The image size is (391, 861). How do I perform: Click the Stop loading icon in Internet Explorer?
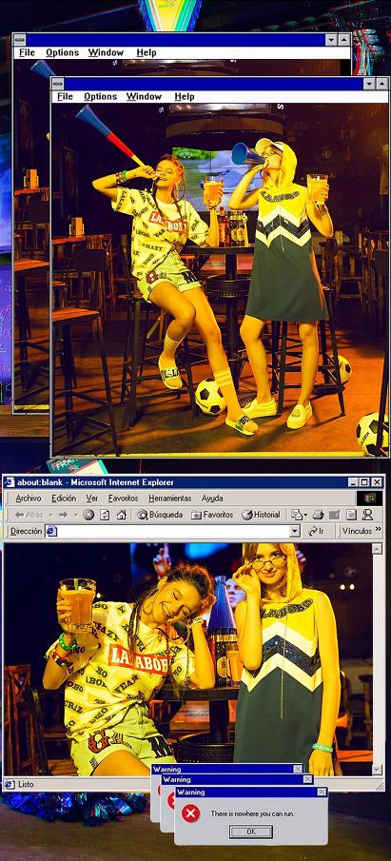[x=88, y=515]
